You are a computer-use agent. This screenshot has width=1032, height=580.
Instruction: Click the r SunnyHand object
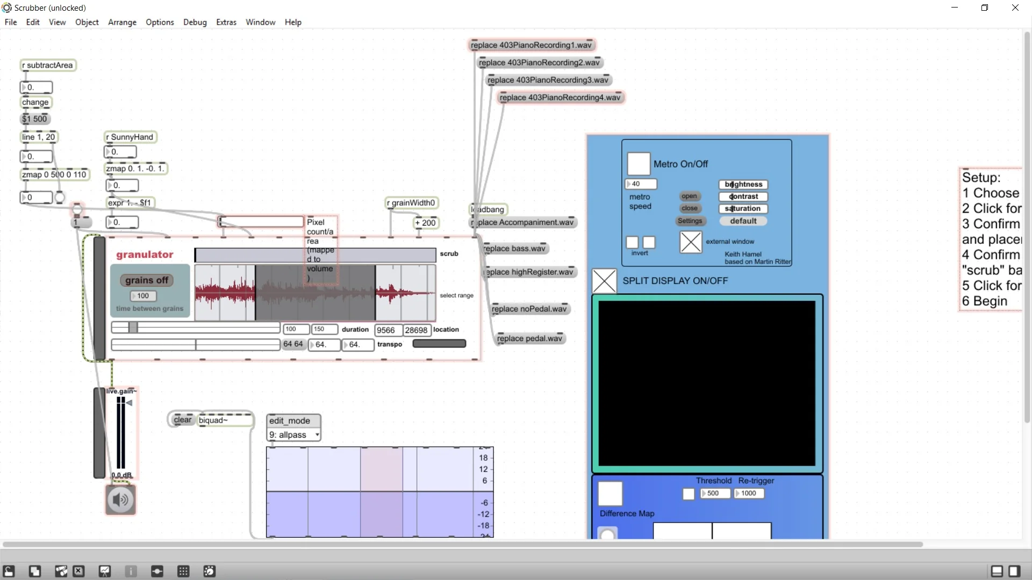(131, 137)
